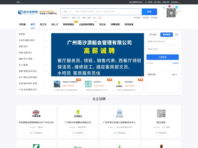Click 案场客服岗 科源置业 thumbnail
This screenshot has height=148, width=198.
tap(119, 84)
